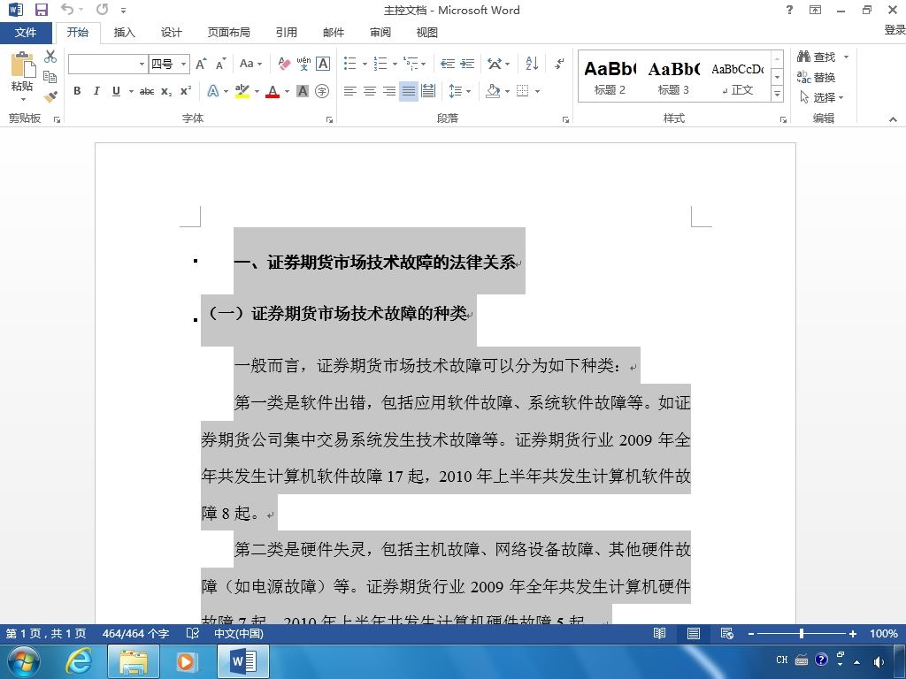Click the Redo/Repeat icon
Screen dimensions: 906x679
[103, 9]
